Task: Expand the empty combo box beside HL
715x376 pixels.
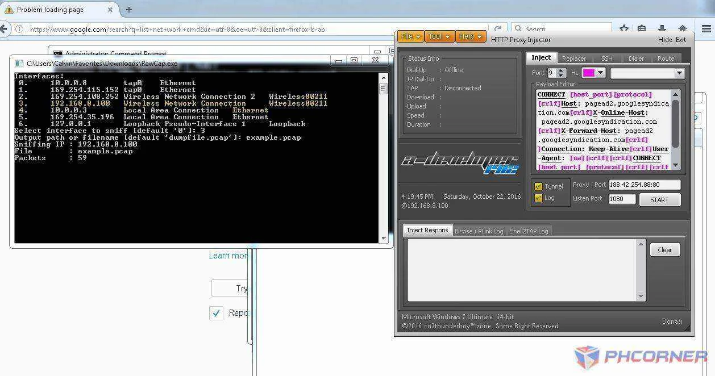Action: 679,73
